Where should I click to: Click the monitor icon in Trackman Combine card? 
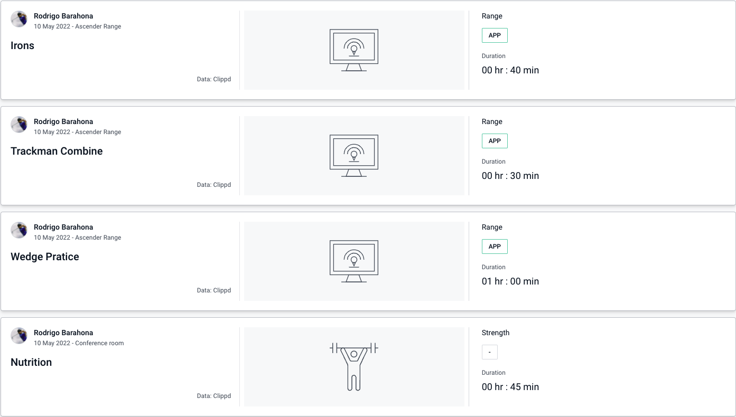(354, 156)
